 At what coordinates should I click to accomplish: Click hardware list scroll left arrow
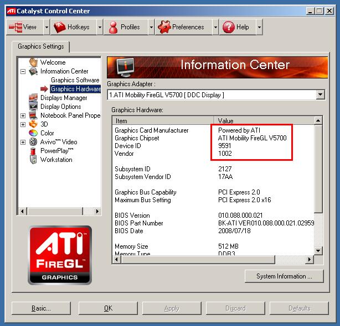pyautogui.click(x=117, y=259)
